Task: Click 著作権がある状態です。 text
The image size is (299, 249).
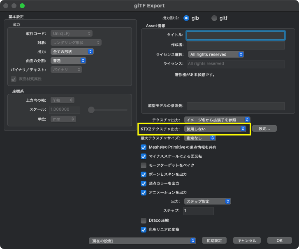Action: point(195,75)
